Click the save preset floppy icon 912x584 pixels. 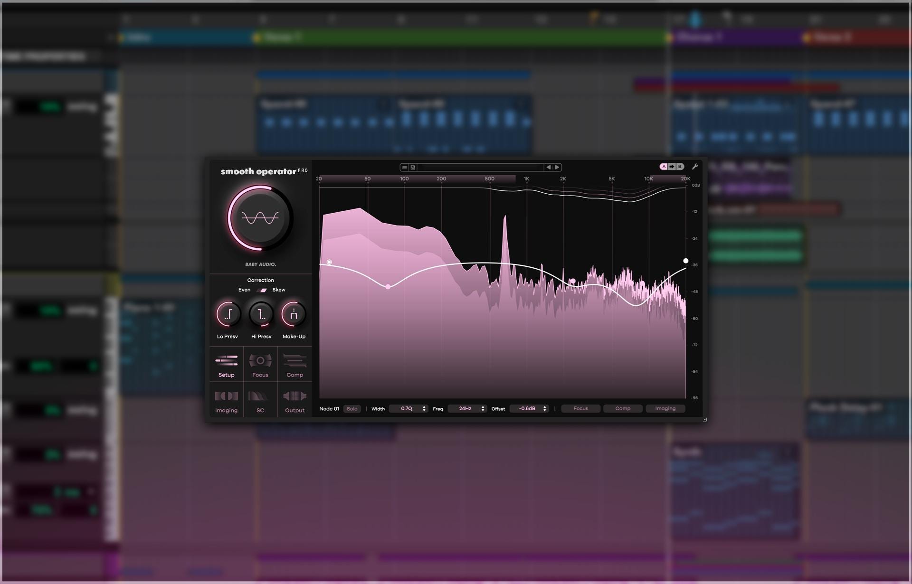coord(413,167)
